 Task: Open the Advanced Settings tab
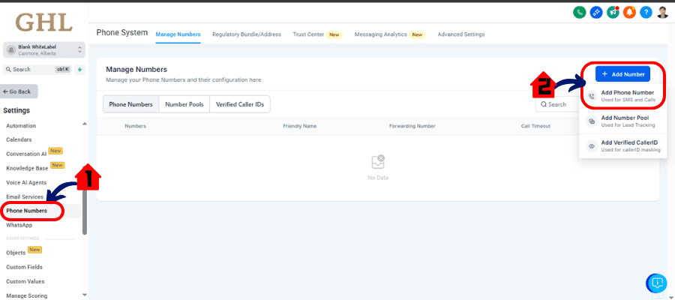pyautogui.click(x=461, y=34)
